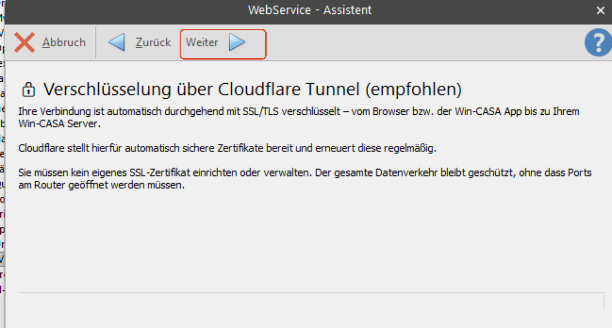Click the word "(empfohlen)" in the heading
612x328 pixels.
click(414, 89)
